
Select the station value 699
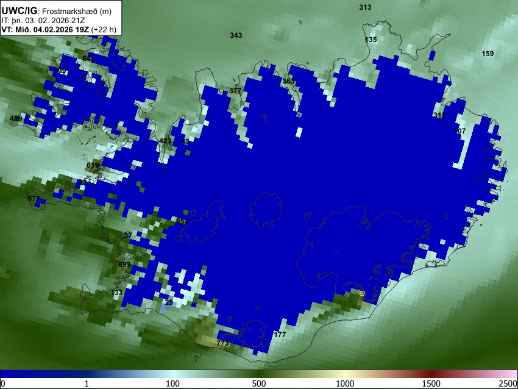[x=124, y=265]
